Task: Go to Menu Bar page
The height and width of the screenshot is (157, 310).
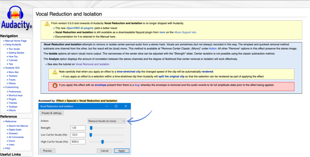Action: (x=14, y=72)
